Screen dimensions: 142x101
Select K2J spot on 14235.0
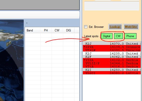pos(112,54)
